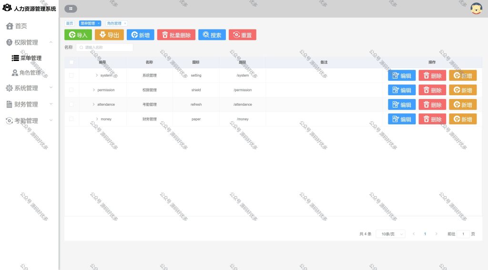This screenshot has width=488, height=270.
Task: Expand the 财务管理 sidebar group
Action: [x=29, y=104]
